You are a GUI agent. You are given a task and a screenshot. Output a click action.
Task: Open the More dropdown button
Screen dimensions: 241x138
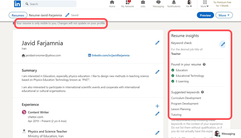pos(224,15)
